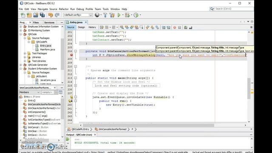Click the red Start Macro Recording icon
Viewport: 272px width, 153px height.
(x=175, y=27)
